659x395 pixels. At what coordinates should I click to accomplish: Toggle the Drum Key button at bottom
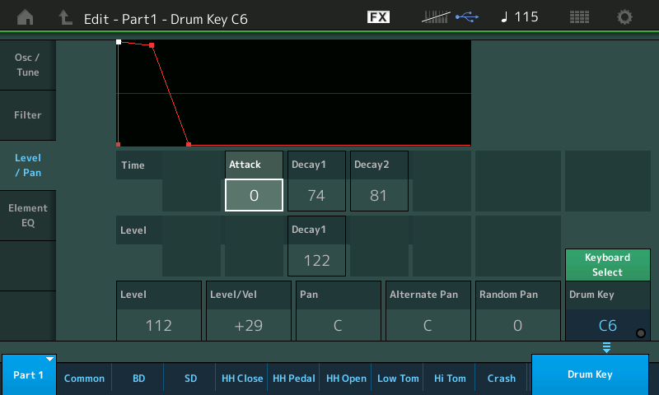tap(590, 374)
